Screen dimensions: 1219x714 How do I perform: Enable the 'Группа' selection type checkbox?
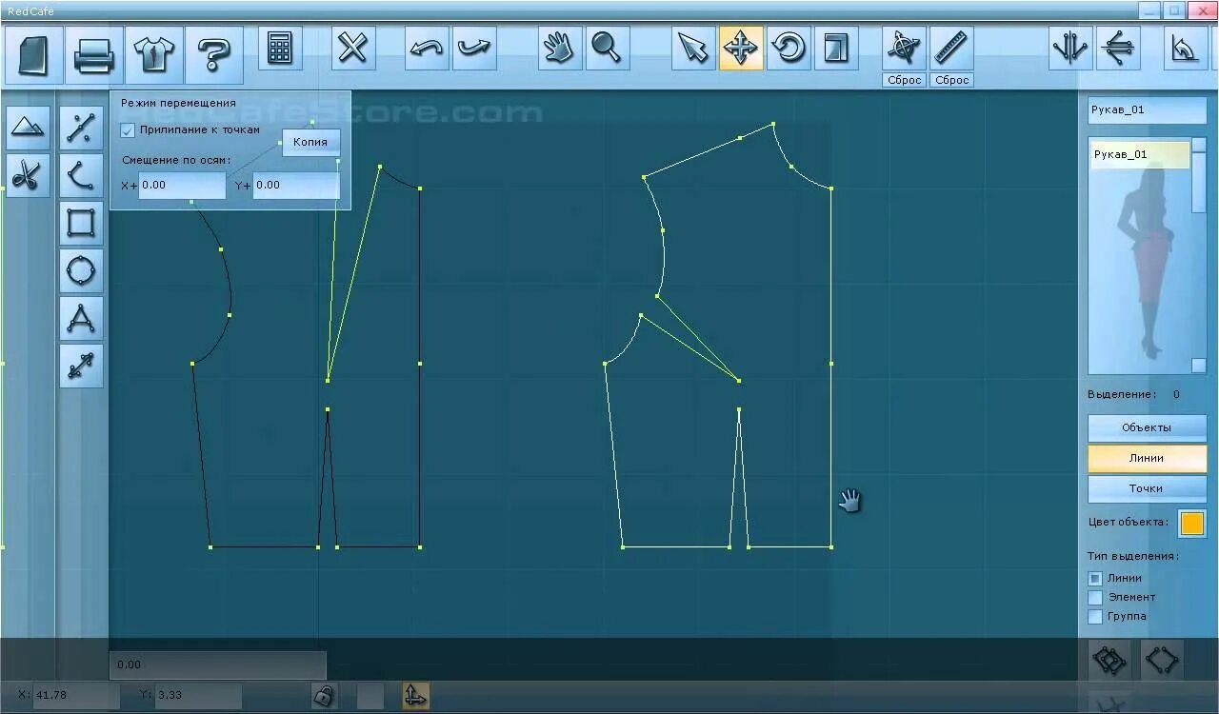pos(1095,616)
